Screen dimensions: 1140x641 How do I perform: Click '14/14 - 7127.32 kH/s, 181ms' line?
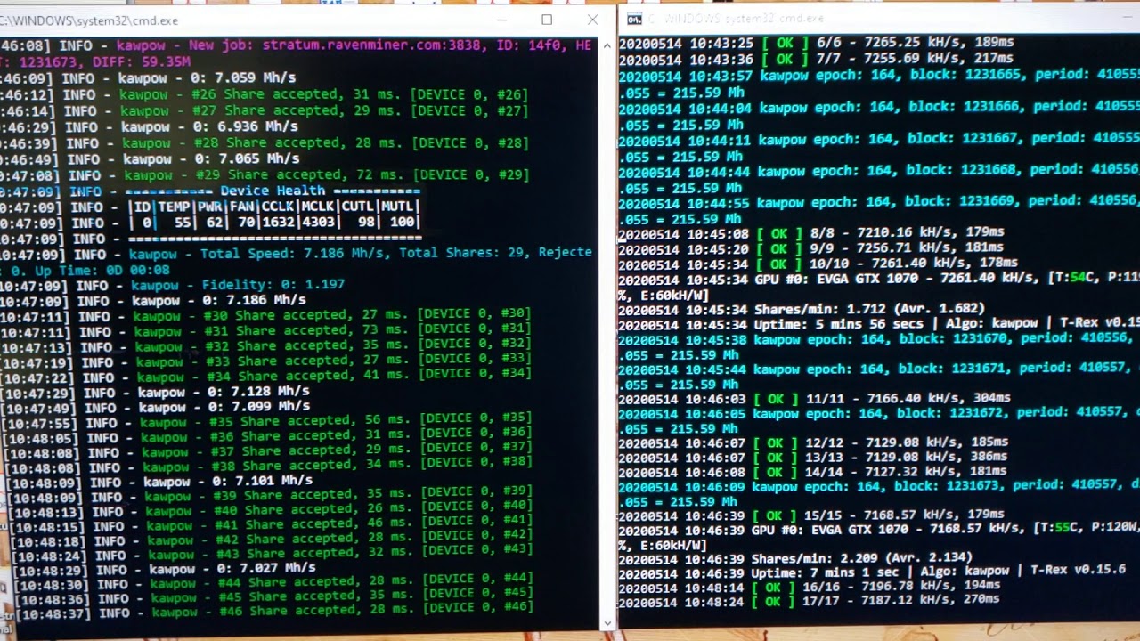point(814,473)
